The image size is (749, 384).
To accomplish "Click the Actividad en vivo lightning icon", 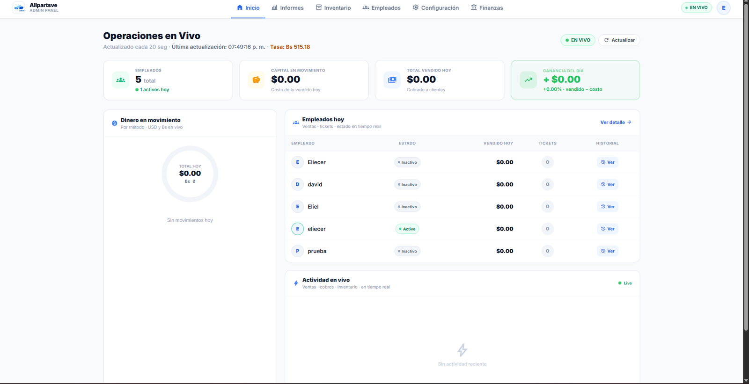I will pos(296,283).
